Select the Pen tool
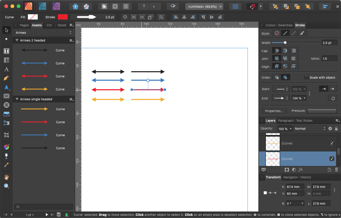The width and height of the screenshot is (341, 218). coord(6,78)
